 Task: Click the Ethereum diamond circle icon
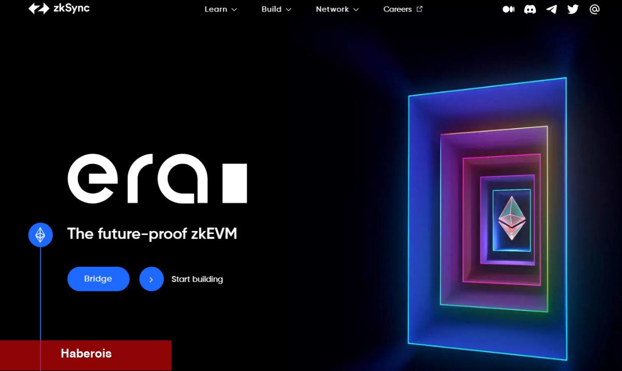(40, 235)
